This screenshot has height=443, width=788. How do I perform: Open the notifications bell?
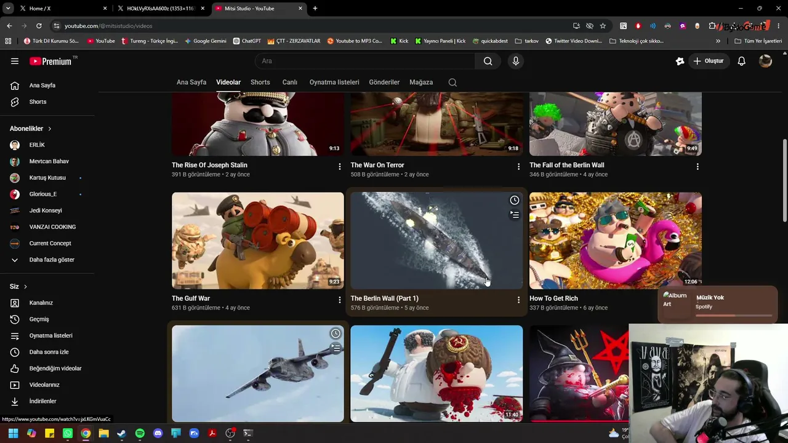tap(742, 61)
